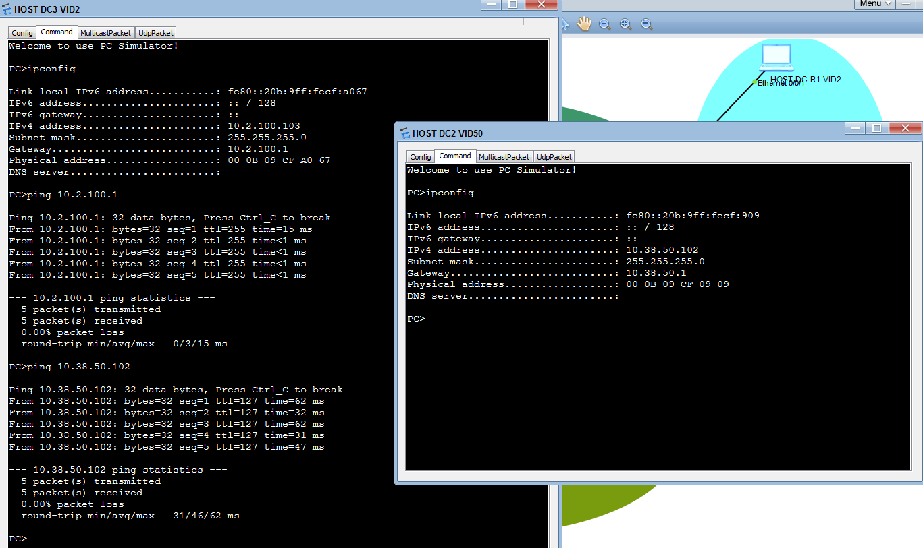This screenshot has width=923, height=548.
Task: Open MulticastPacket tab in HOST-DC2-VID50 window
Action: click(x=505, y=156)
